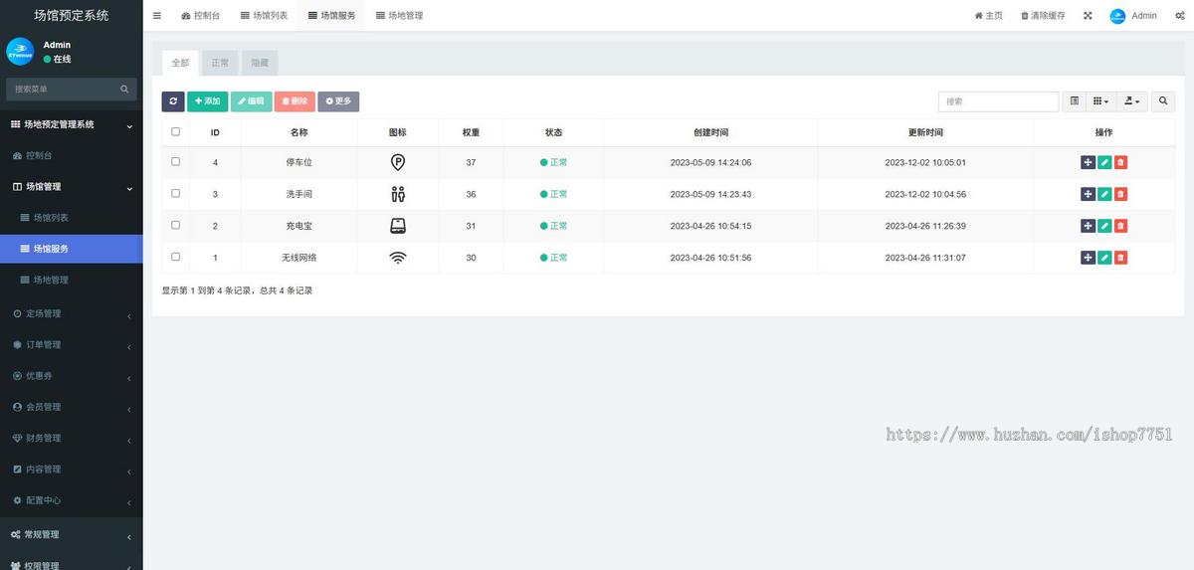Click the red delete icon for 充电宝 row
Screen dimensions: 1194x570
[1120, 226]
